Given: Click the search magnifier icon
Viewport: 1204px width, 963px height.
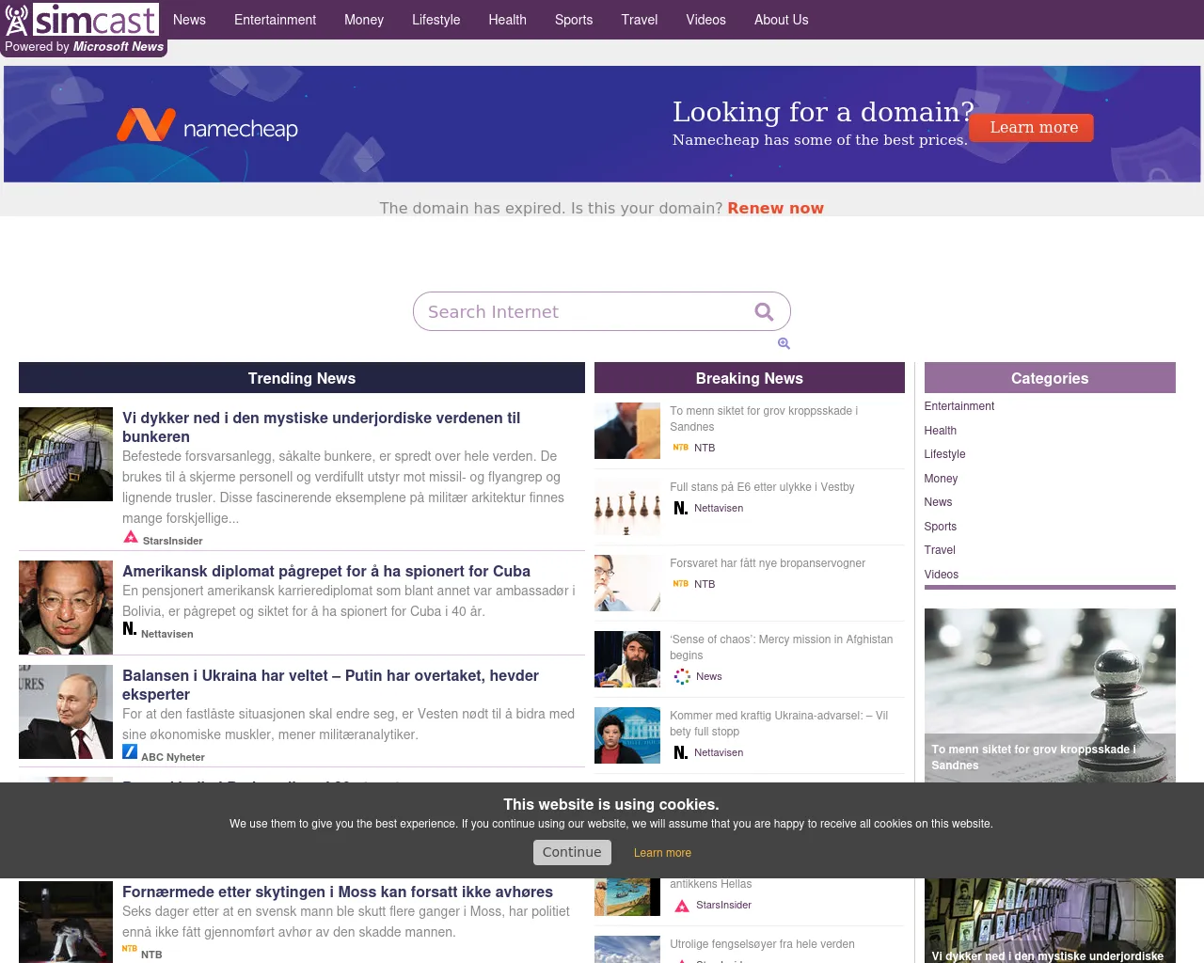Looking at the screenshot, I should (x=764, y=311).
